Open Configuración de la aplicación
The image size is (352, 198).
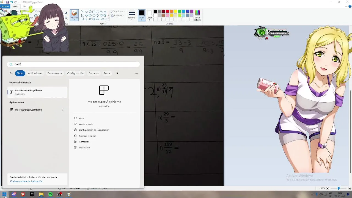[x=94, y=130]
